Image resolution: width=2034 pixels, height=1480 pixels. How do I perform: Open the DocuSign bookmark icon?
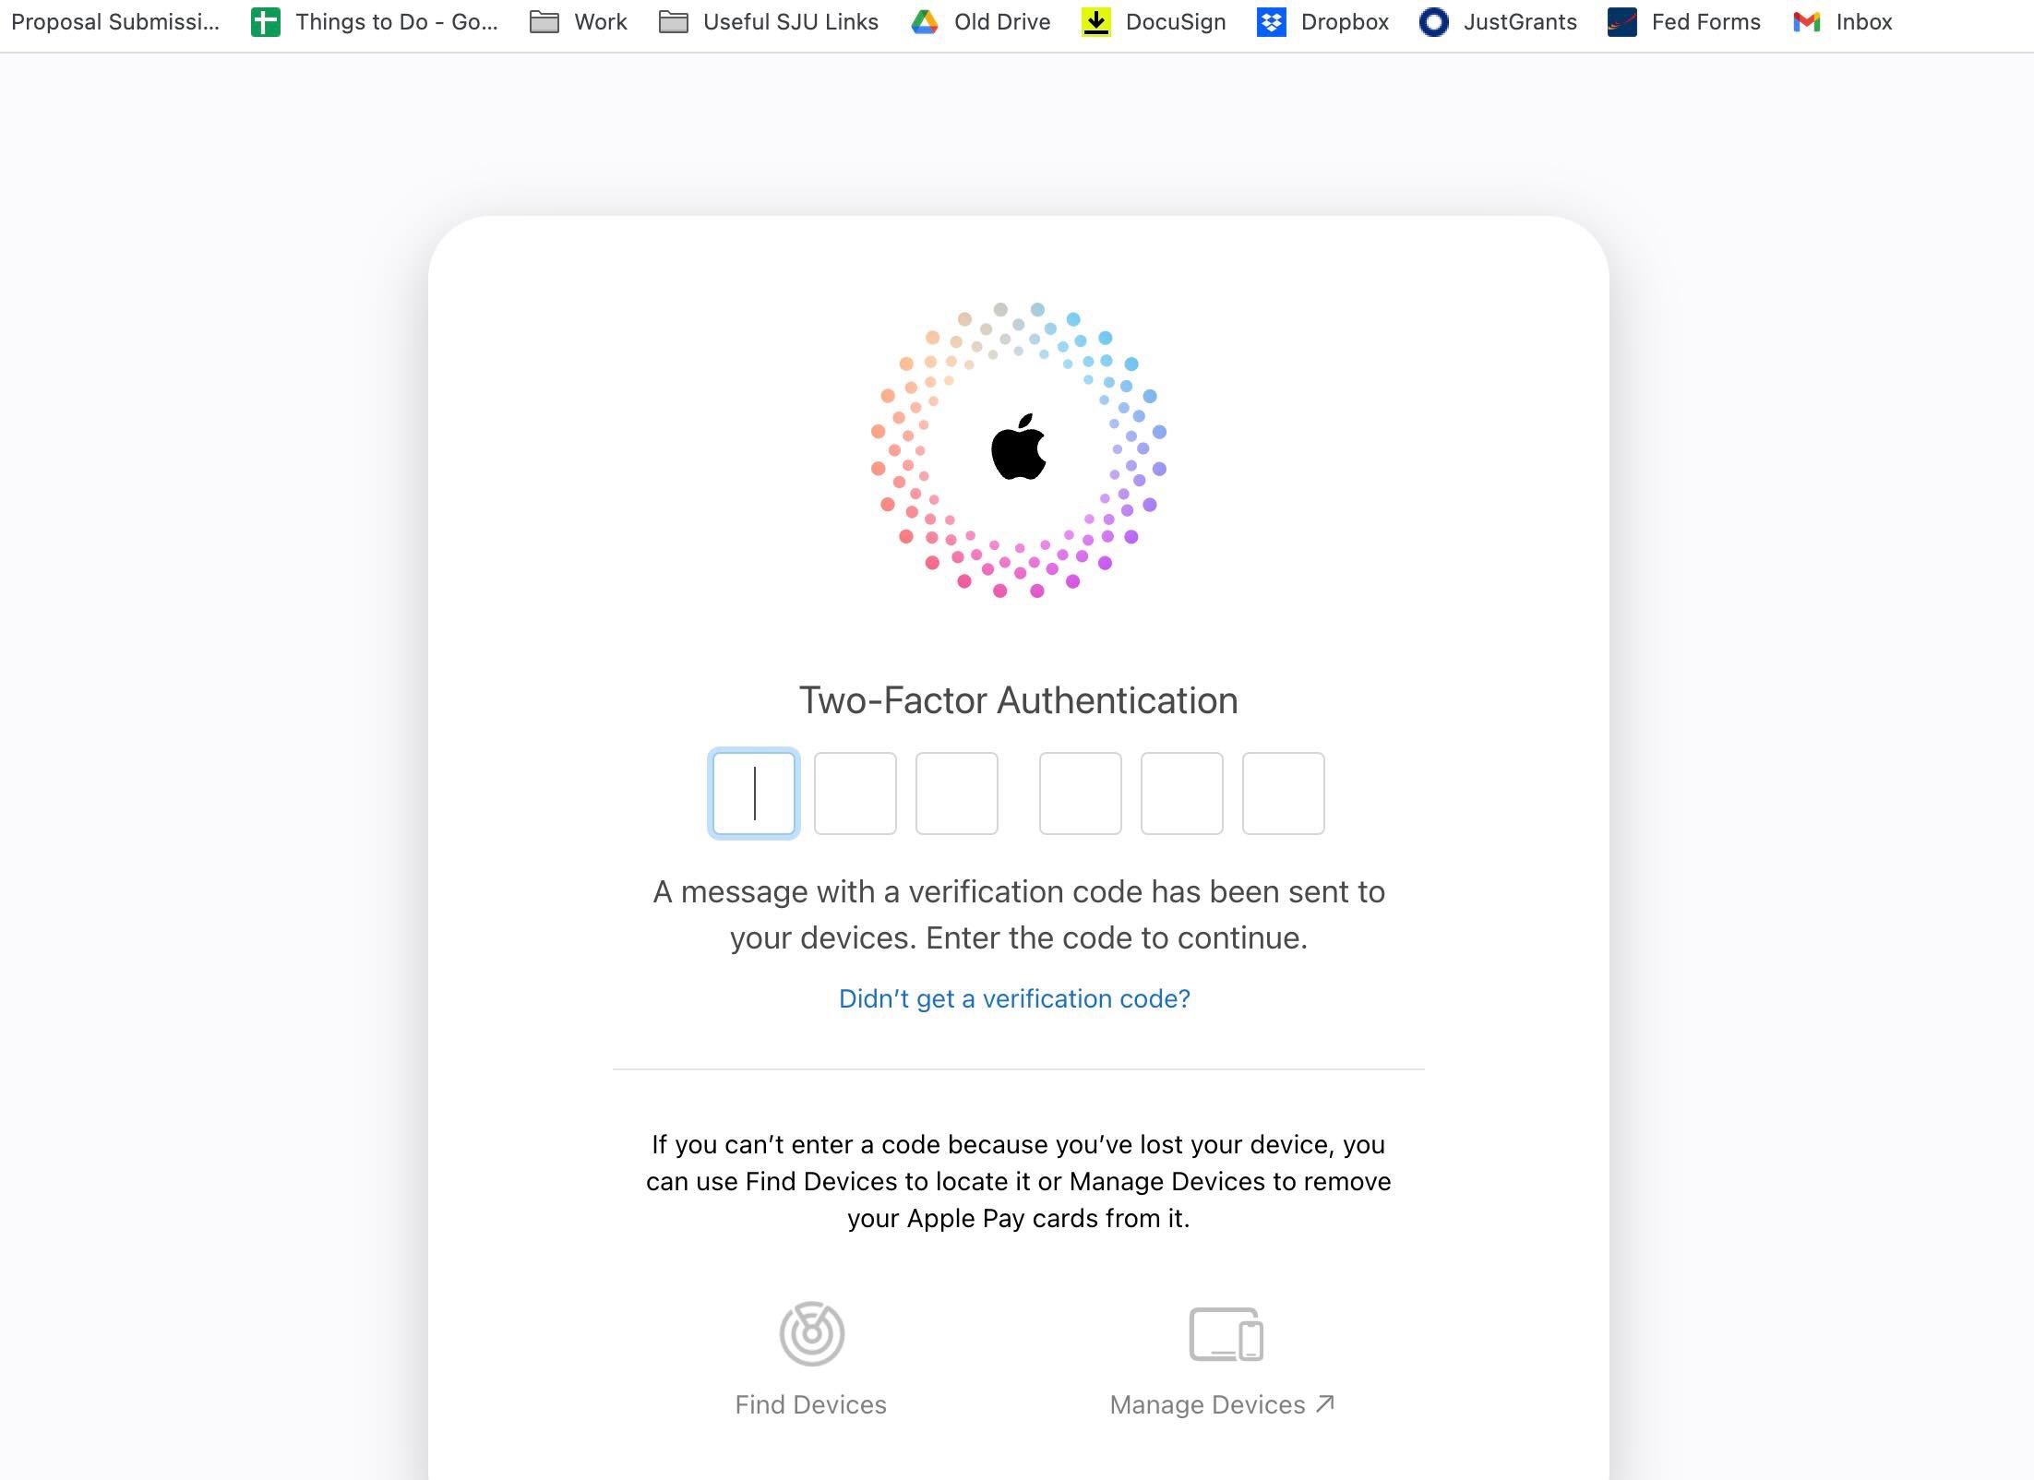point(1095,22)
